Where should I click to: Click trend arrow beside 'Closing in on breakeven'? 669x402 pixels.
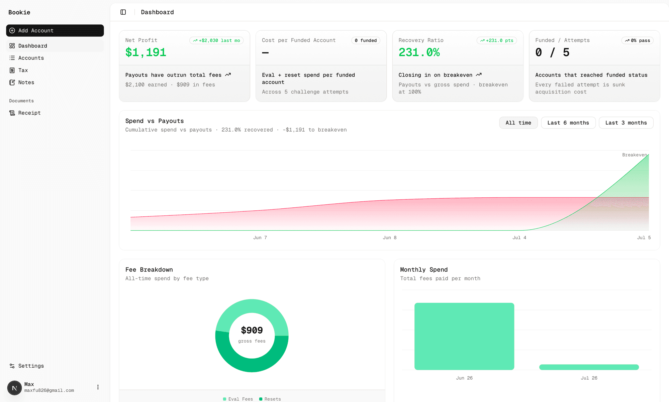click(x=479, y=75)
